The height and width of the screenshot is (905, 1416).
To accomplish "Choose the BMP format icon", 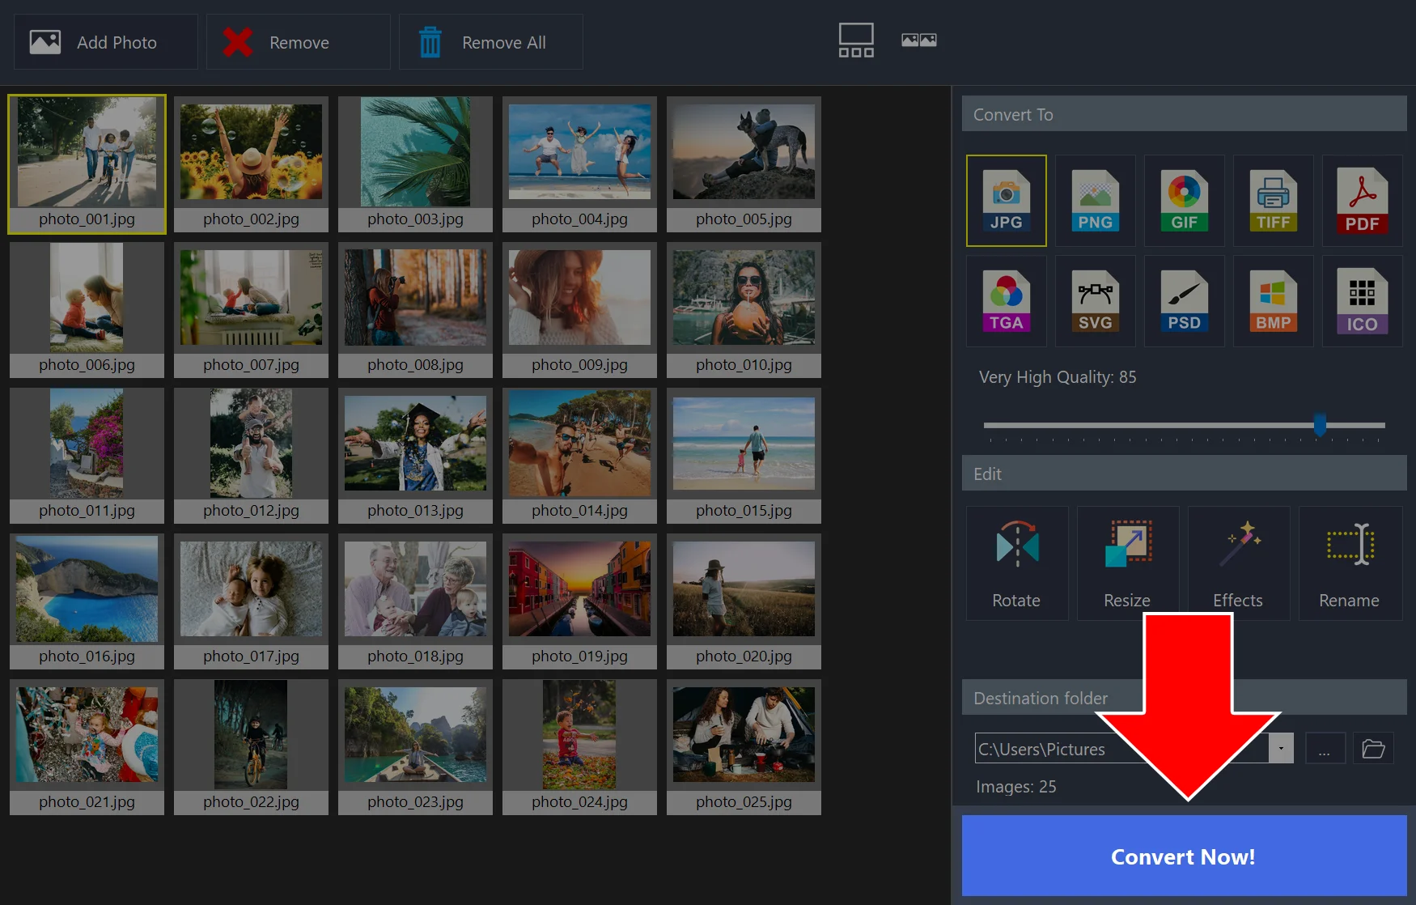I will pyautogui.click(x=1273, y=301).
